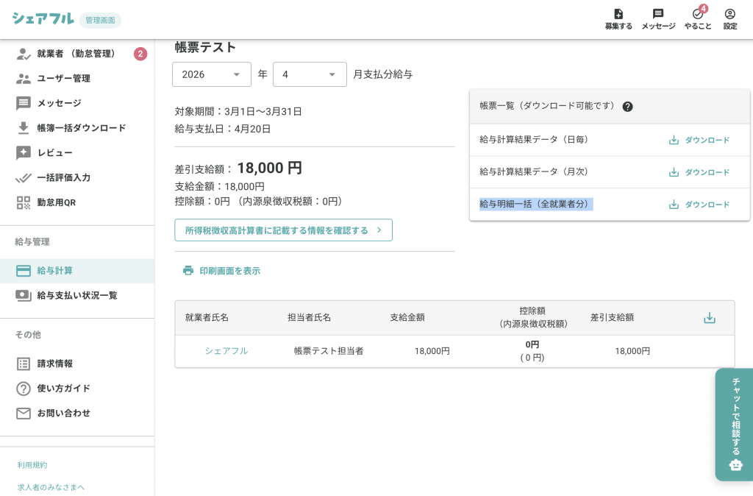
Task: Click the 帳票テスト page heading
Action: 205,47
